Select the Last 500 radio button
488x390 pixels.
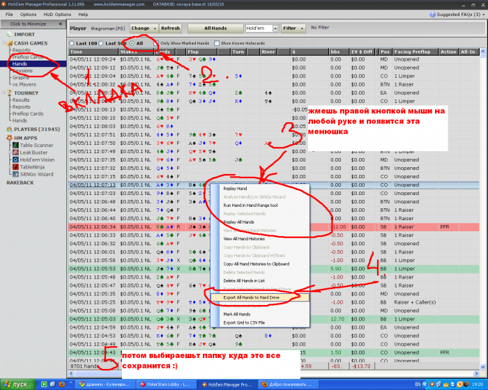[101, 43]
